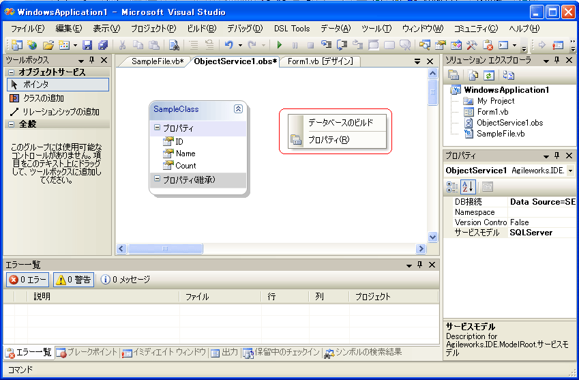This screenshot has height=380, width=579.
Task: Toggle the 0 エラー filter button
Action: tap(28, 280)
